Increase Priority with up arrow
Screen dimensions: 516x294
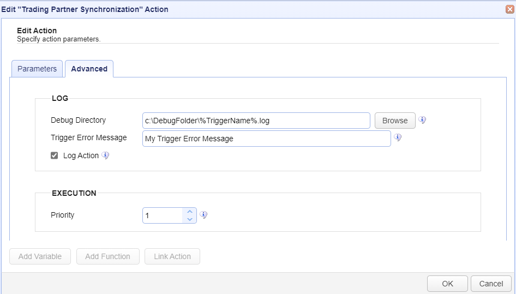(x=190, y=212)
